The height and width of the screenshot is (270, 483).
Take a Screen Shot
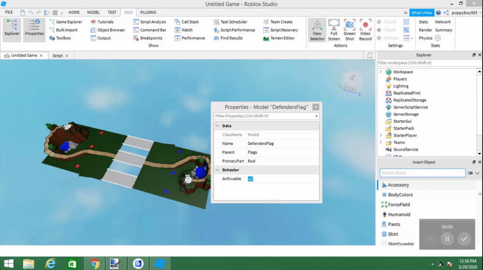point(349,30)
